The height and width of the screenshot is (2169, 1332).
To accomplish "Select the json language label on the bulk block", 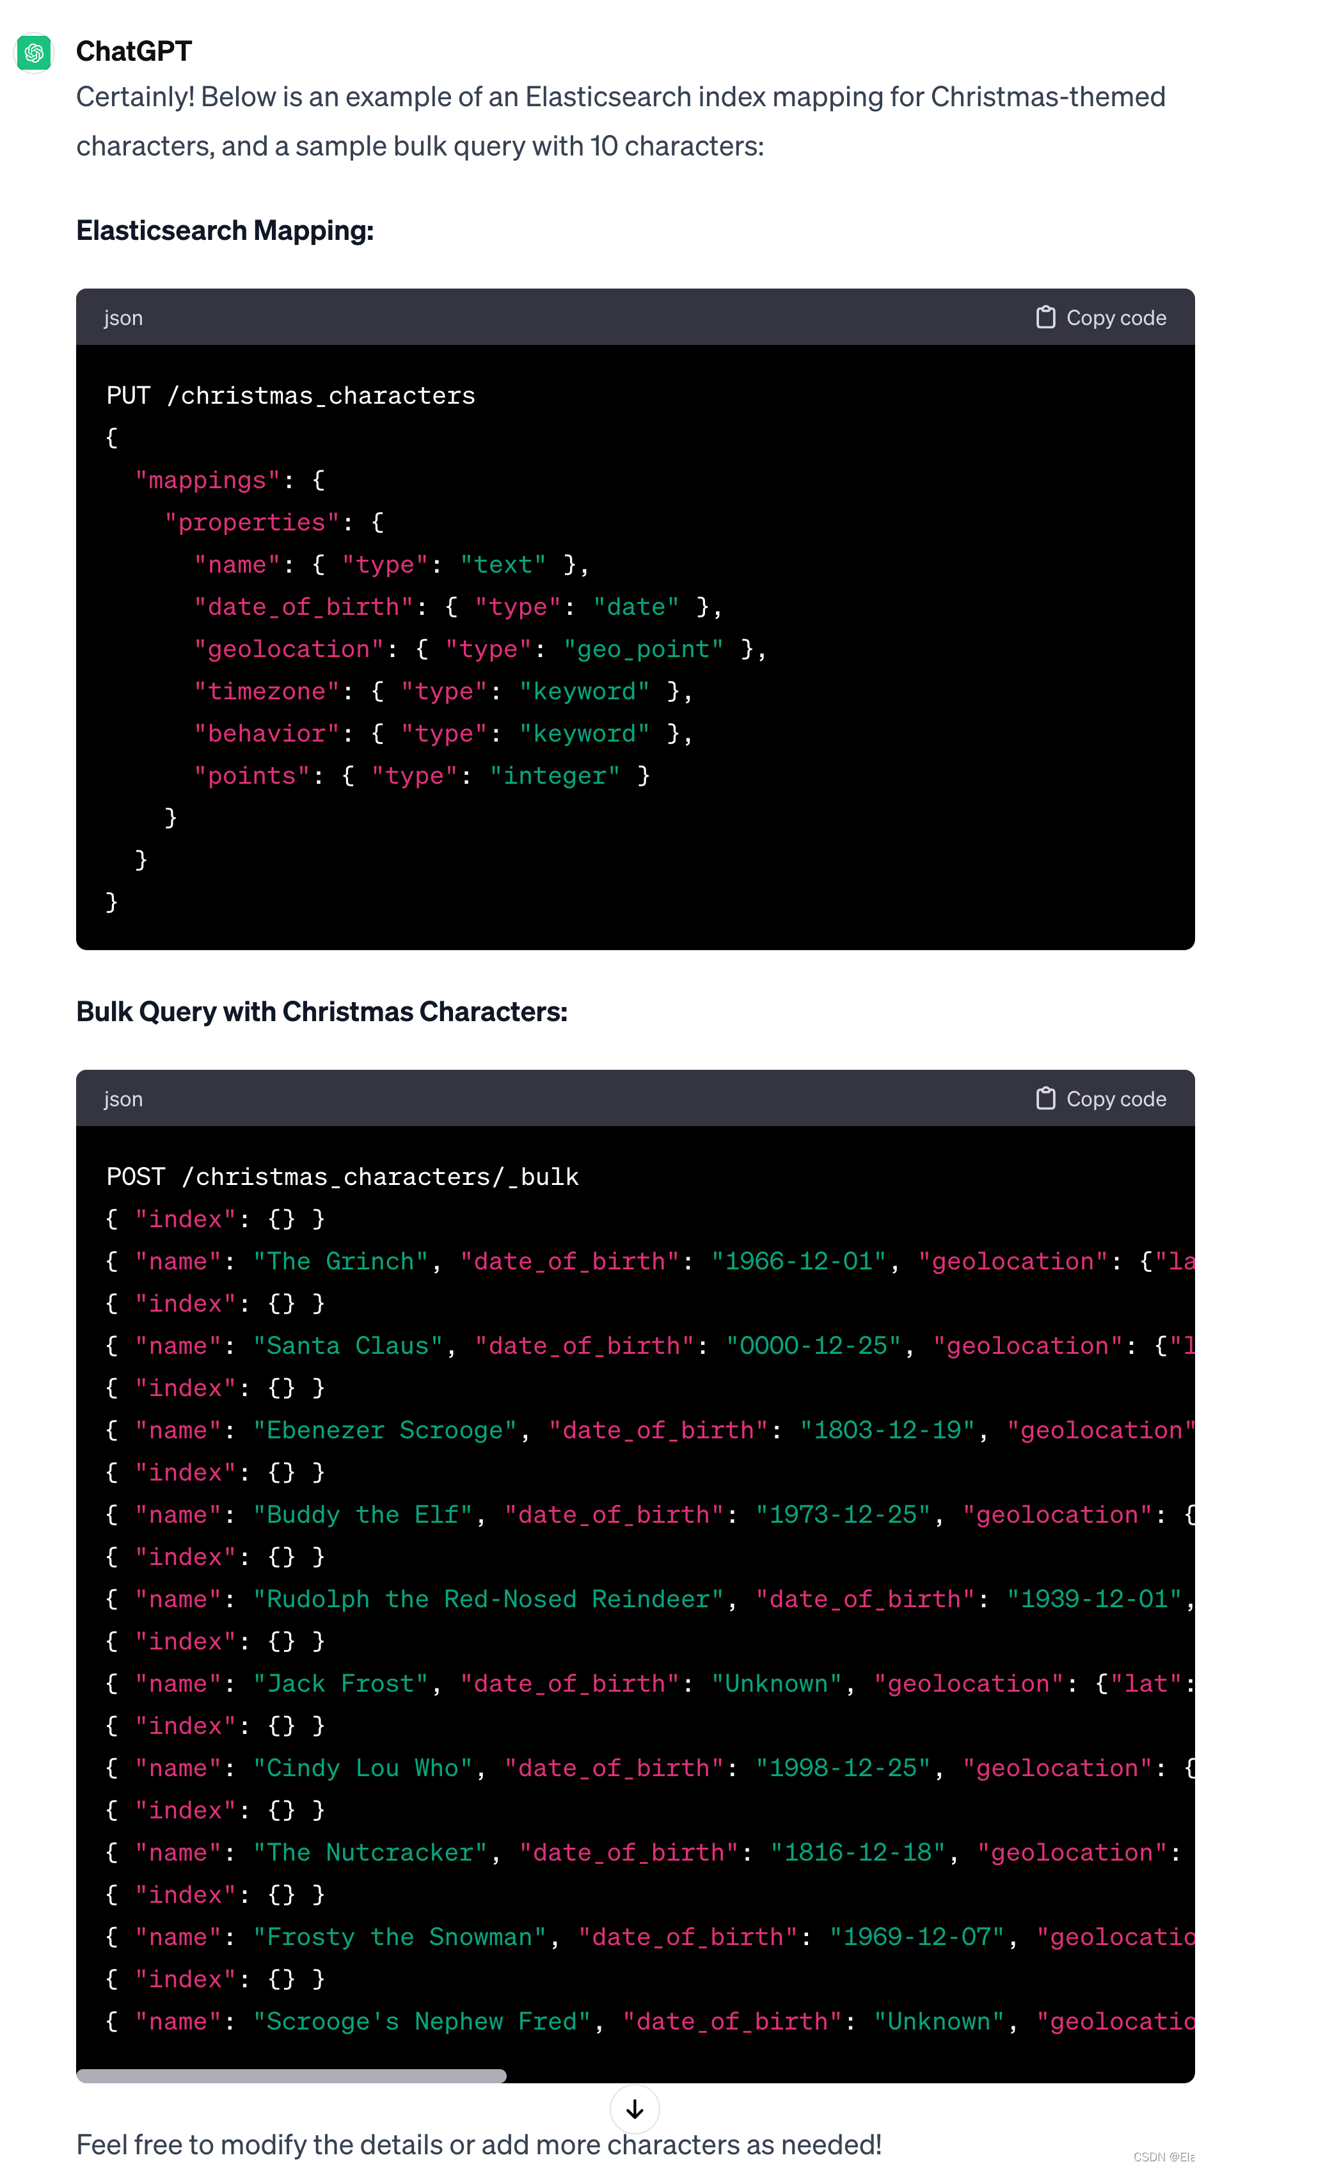I will coord(122,1099).
